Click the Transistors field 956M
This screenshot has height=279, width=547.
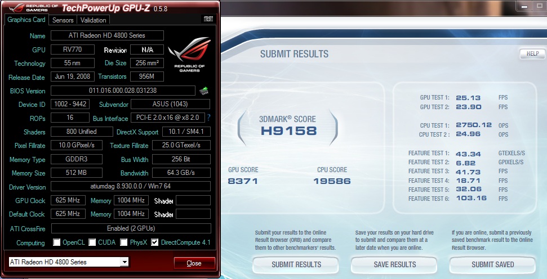147,76
